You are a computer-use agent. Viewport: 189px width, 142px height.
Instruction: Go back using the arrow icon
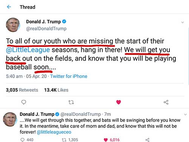click(9, 7)
